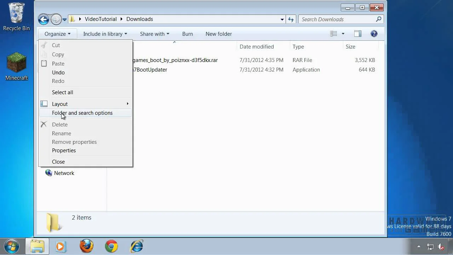Open Internet Explorer from the taskbar
Image resolution: width=453 pixels, height=255 pixels.
(137, 246)
